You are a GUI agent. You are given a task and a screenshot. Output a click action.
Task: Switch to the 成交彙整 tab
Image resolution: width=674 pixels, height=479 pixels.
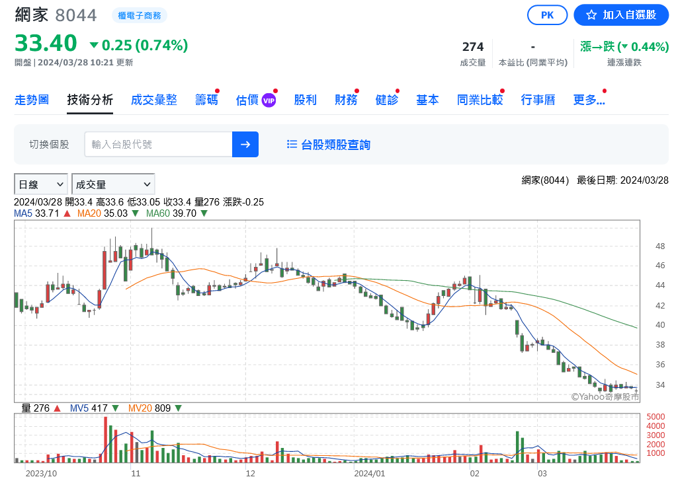pyautogui.click(x=154, y=100)
